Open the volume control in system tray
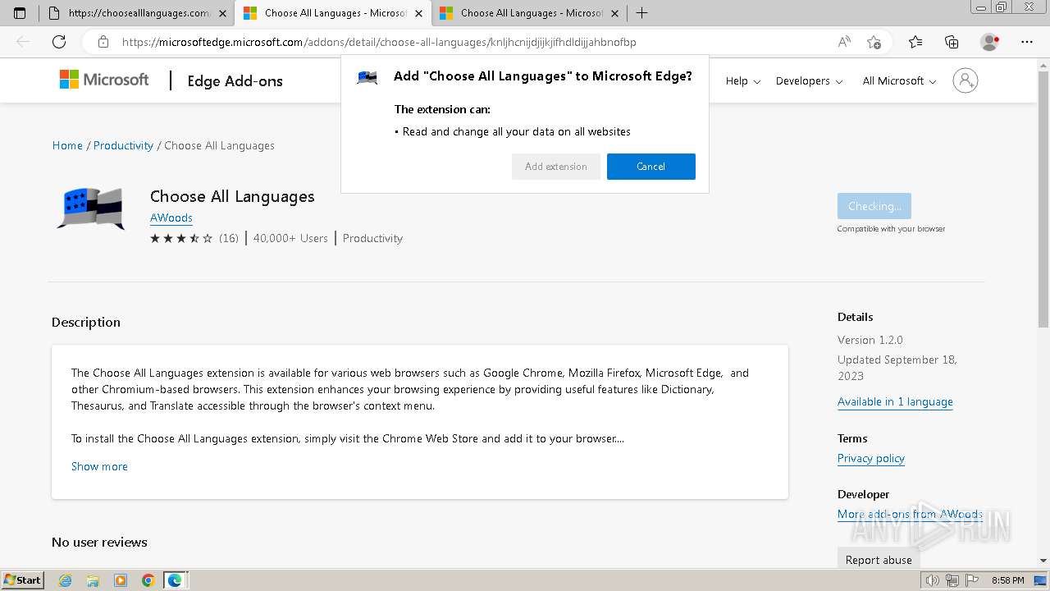Screen dimensions: 1050x591 (x=932, y=580)
